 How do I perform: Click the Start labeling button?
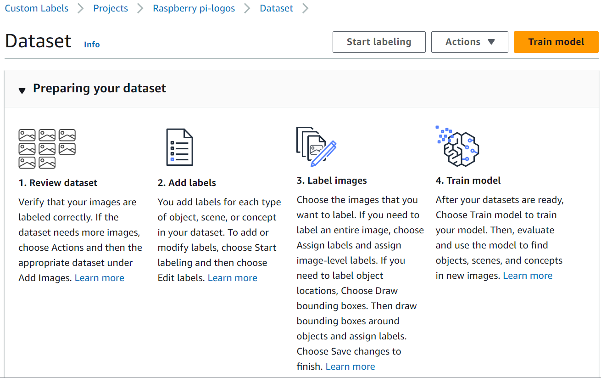pyautogui.click(x=379, y=42)
